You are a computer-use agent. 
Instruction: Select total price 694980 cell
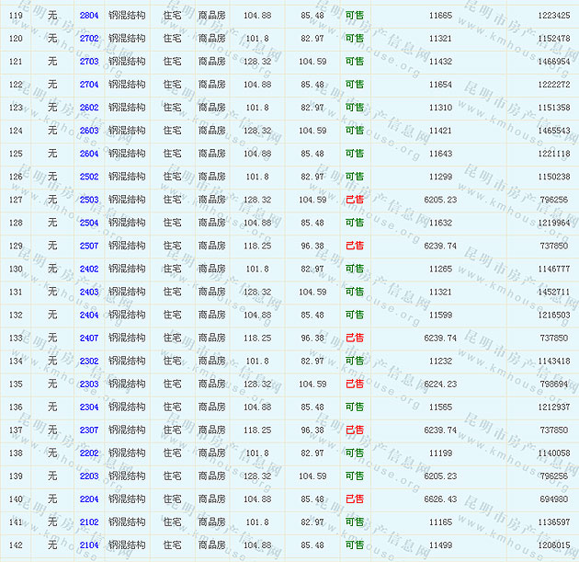(x=553, y=499)
